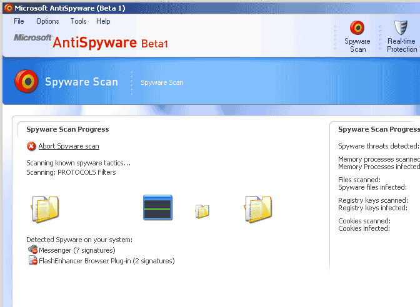Click 'Scanning known spyware tactics...' text
Screen dimensions: 420x307
(79, 163)
